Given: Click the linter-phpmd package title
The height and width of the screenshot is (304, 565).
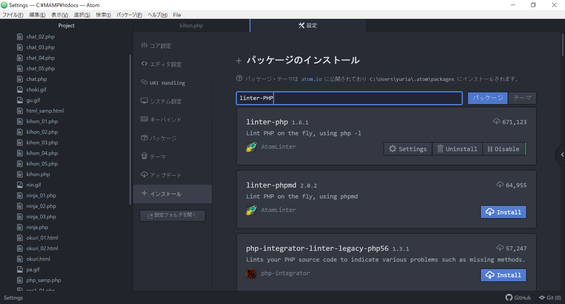Looking at the screenshot, I should click(271, 185).
